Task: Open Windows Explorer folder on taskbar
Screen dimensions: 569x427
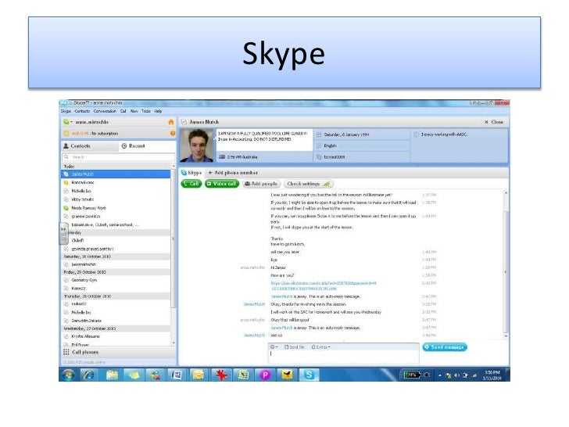Action: pyautogui.click(x=112, y=375)
